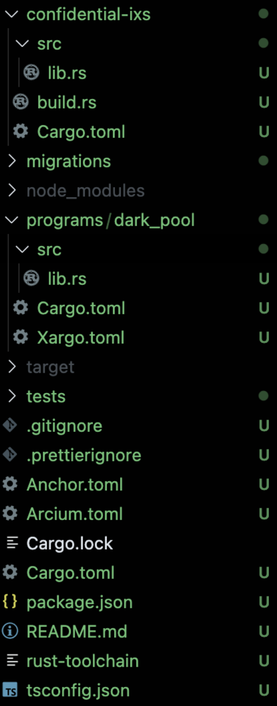Click the info icon next to README.md
This screenshot has height=706, width=277.
11,631
